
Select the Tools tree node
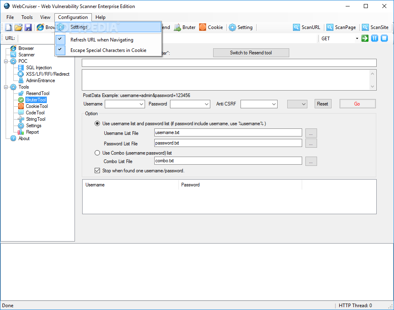[24, 87]
